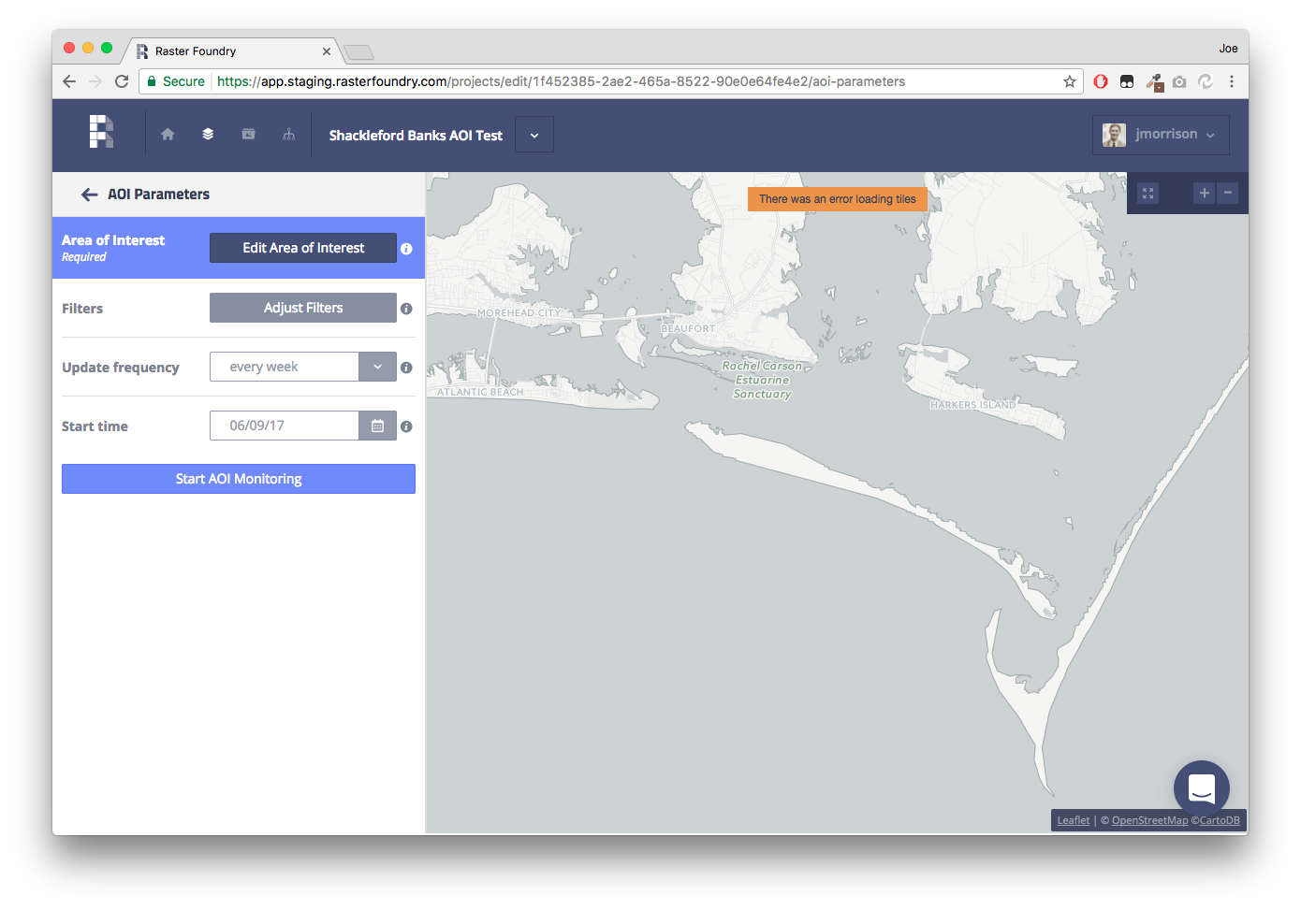
Task: Open the project title dropdown chevron
Action: (534, 134)
